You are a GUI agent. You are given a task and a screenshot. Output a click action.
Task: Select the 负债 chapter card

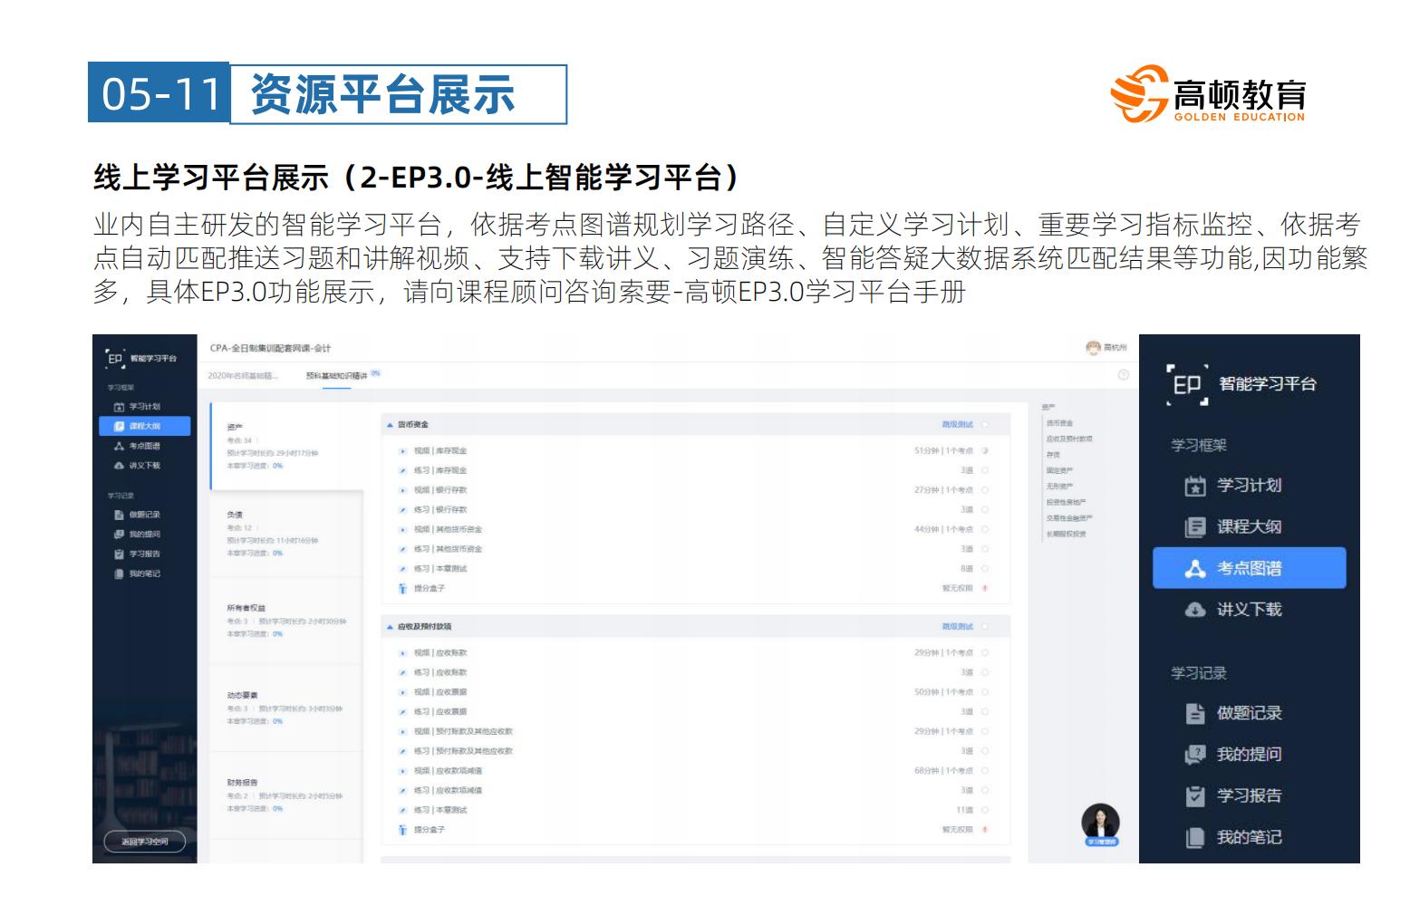tap(286, 534)
